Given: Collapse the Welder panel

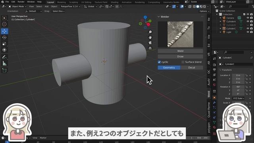Looking at the screenshot, I should click(159, 17).
